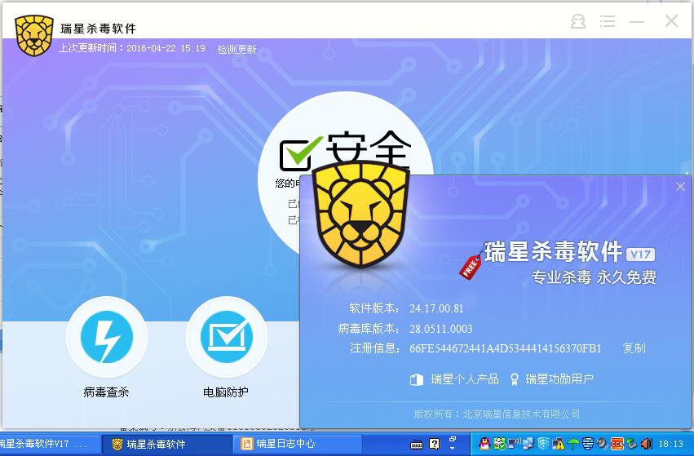Click the safely remove hardware tray icon
The height and width of the screenshot is (456, 694).
point(631,444)
